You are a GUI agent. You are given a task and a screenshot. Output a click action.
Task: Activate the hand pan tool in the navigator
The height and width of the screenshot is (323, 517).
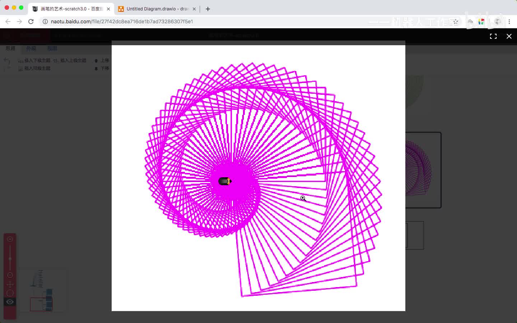coord(10,285)
